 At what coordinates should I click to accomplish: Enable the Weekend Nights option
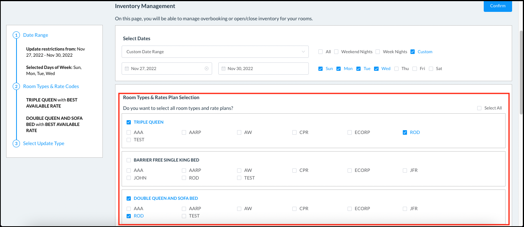pyautogui.click(x=336, y=51)
